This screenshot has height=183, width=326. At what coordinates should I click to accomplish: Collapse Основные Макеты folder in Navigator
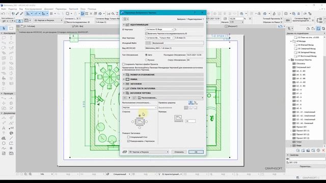tap(289, 60)
